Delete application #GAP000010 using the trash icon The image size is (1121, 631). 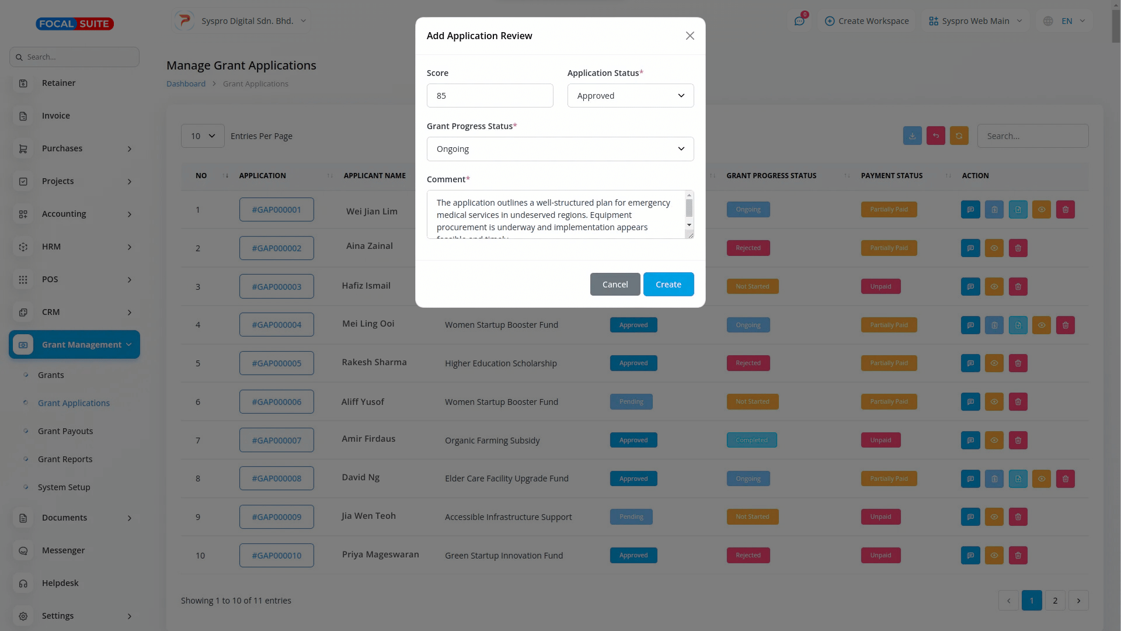[1018, 556]
